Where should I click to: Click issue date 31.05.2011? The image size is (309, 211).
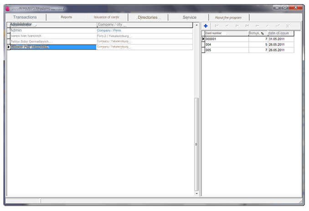point(281,39)
